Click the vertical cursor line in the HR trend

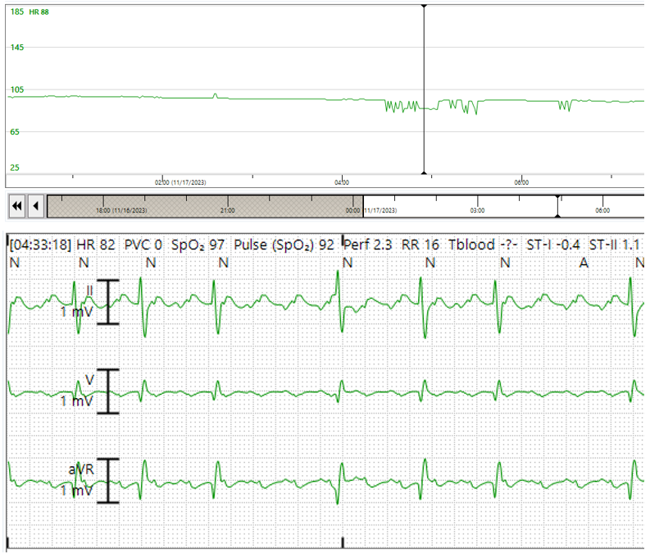point(424,89)
